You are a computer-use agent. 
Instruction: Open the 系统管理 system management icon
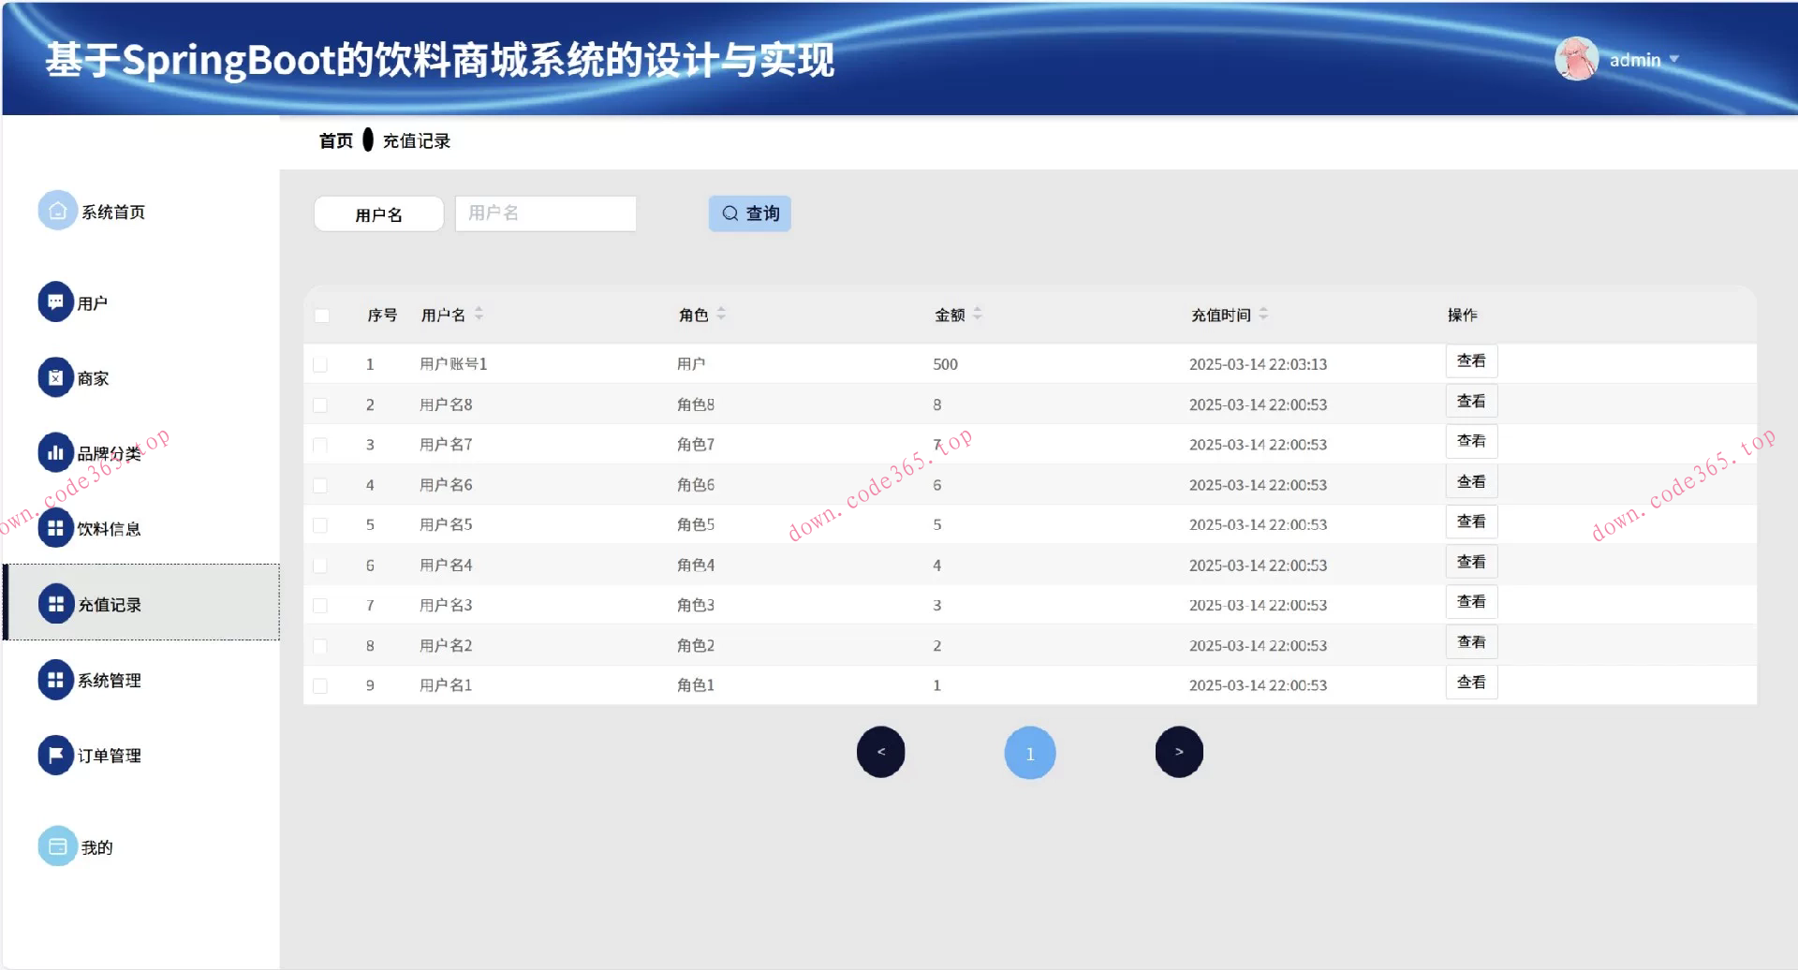[54, 680]
